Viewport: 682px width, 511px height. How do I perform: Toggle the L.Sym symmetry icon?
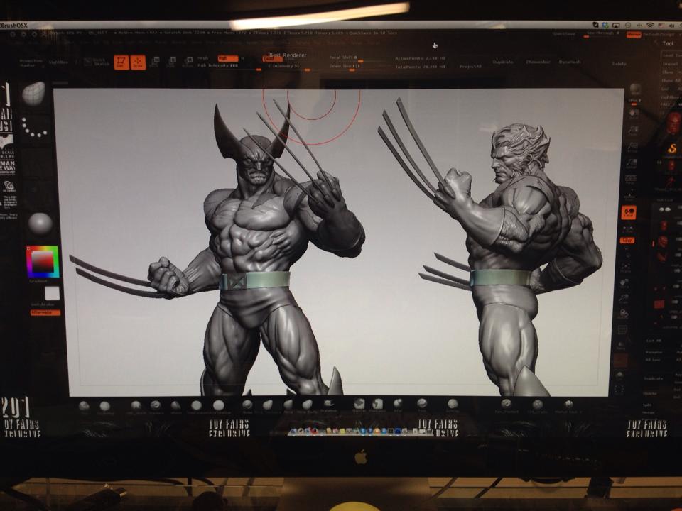(628, 229)
